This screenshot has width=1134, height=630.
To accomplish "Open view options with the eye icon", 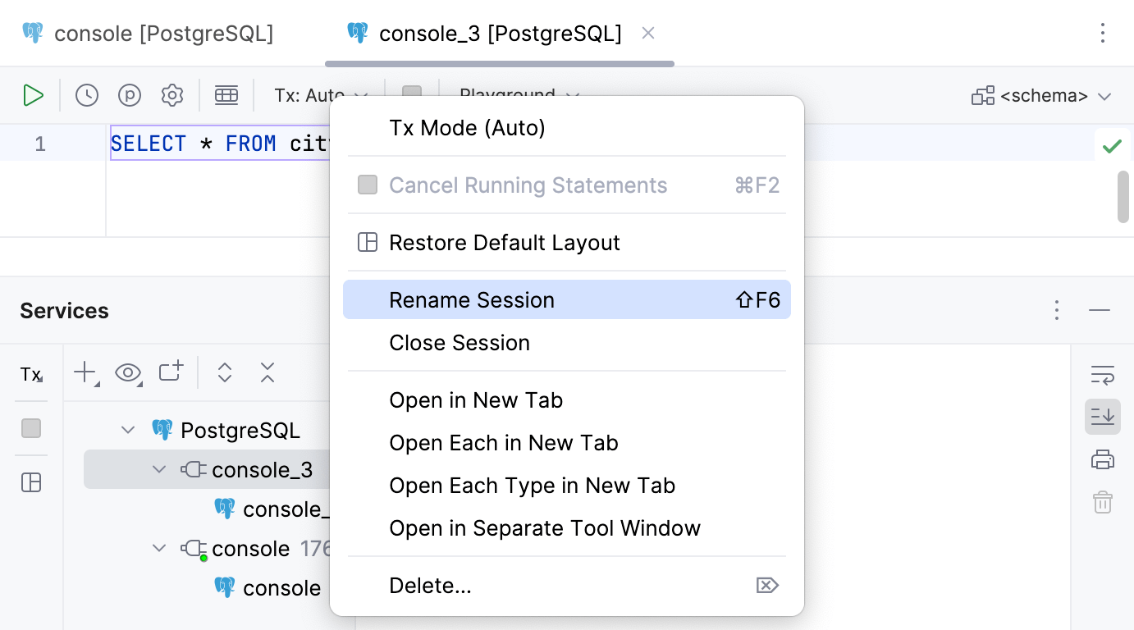I will point(128,372).
